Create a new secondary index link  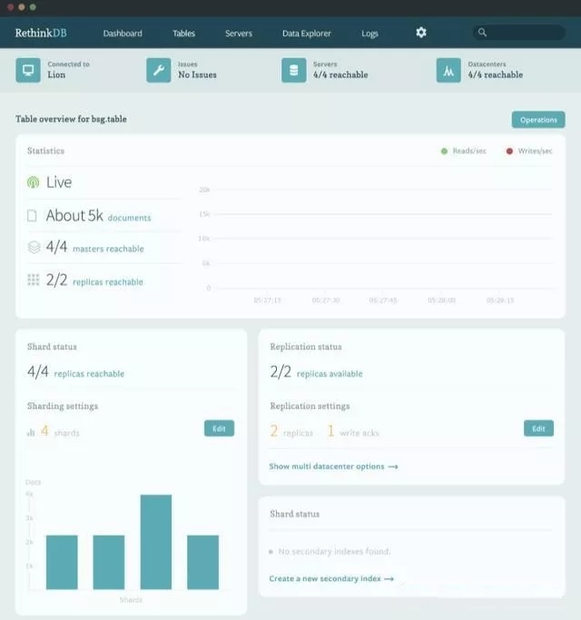click(331, 578)
